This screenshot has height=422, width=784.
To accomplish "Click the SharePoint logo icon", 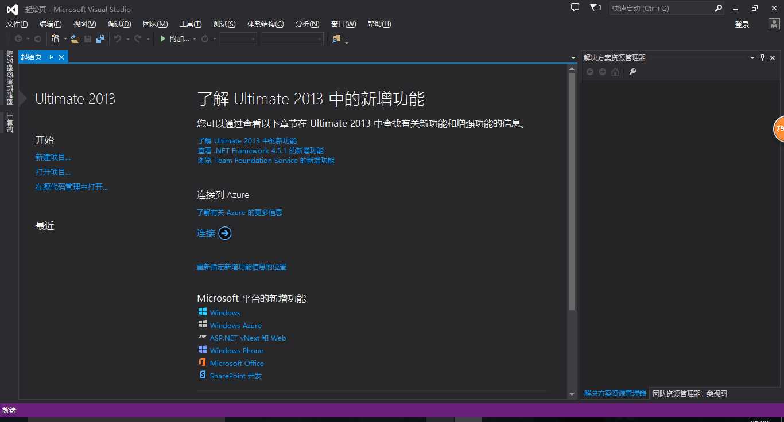I will click(x=202, y=375).
